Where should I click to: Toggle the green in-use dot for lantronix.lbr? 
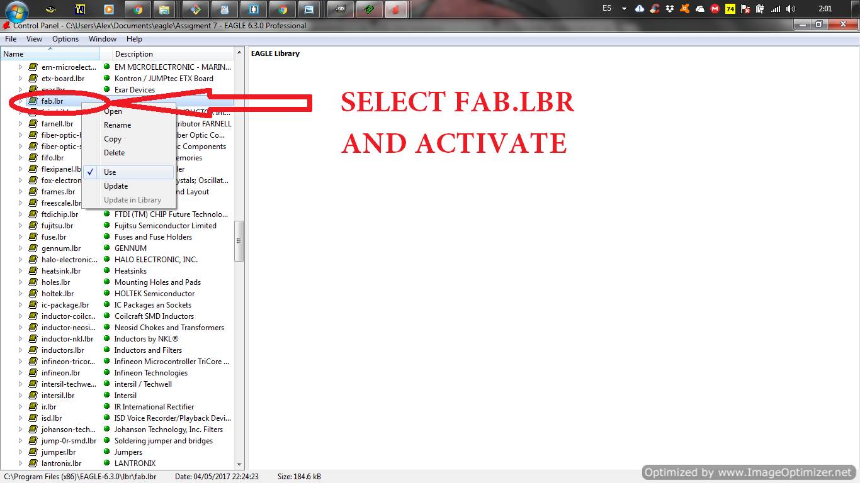tap(107, 463)
